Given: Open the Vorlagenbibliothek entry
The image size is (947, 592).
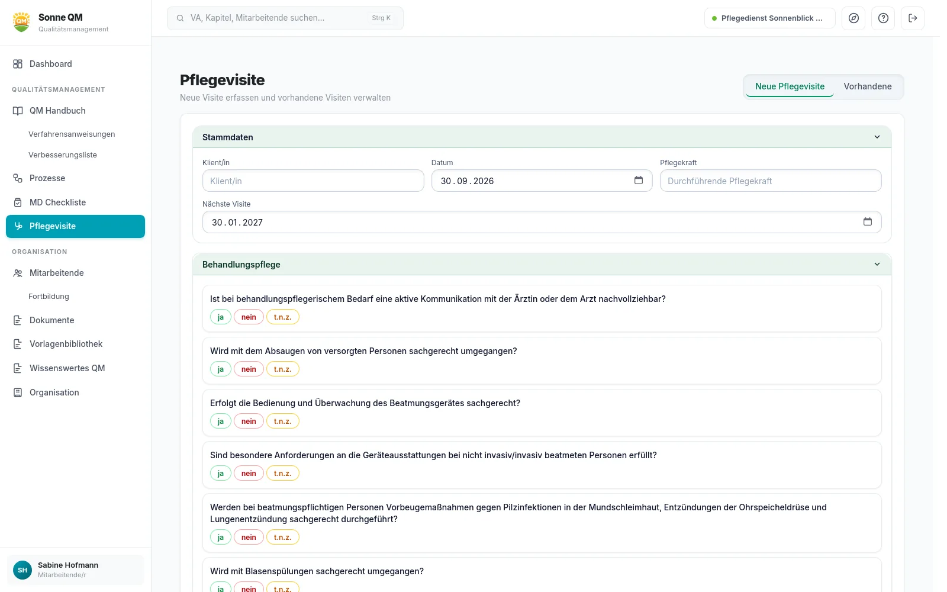Looking at the screenshot, I should [75, 344].
